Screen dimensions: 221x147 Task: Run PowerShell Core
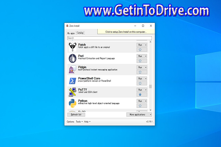point(140,79)
